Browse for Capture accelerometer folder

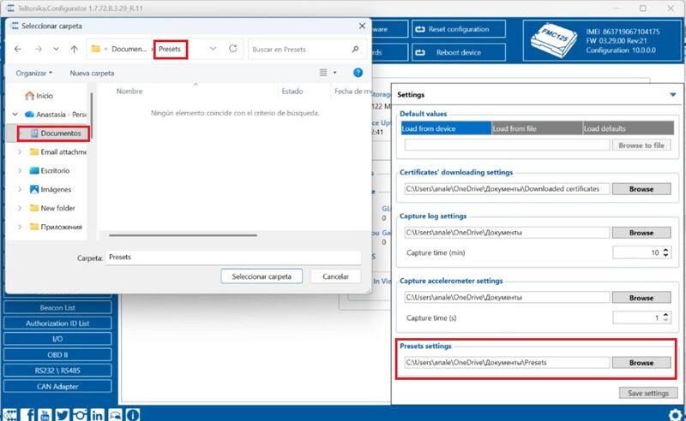click(x=641, y=298)
